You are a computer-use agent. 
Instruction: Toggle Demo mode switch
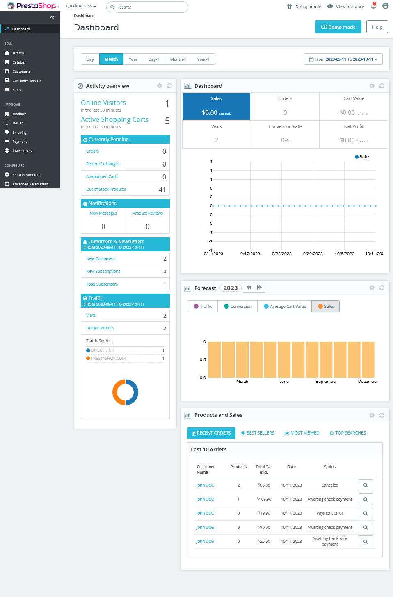[x=338, y=27]
